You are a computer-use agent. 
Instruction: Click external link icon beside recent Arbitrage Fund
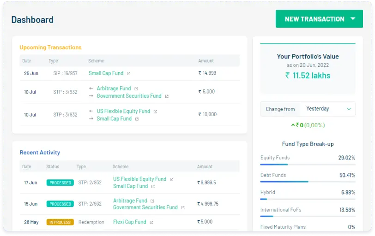pyautogui.click(x=152, y=201)
